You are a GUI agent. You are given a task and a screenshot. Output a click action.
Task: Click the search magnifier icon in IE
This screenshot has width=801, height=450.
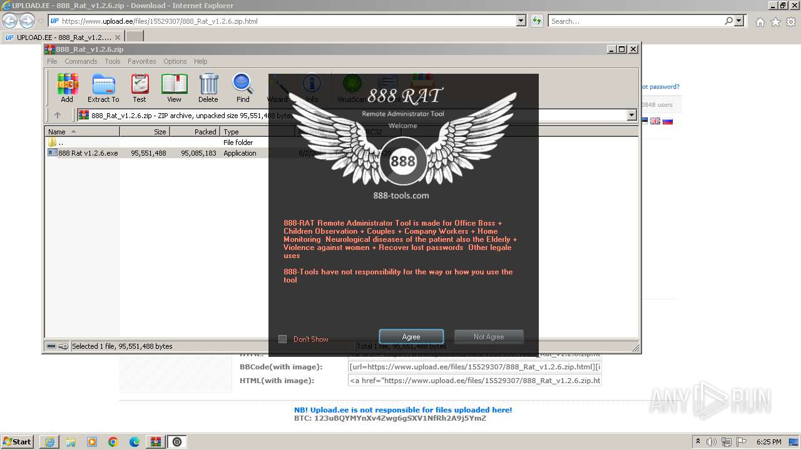728,21
